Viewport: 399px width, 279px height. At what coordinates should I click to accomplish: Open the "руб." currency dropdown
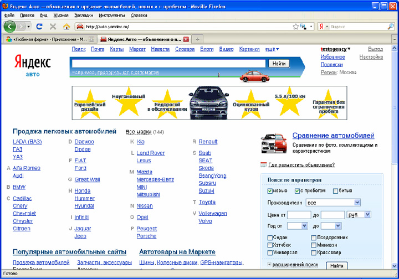(359, 214)
